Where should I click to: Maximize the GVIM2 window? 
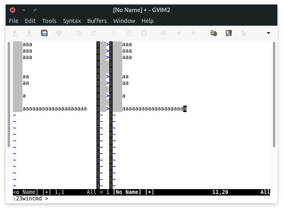coord(35,10)
